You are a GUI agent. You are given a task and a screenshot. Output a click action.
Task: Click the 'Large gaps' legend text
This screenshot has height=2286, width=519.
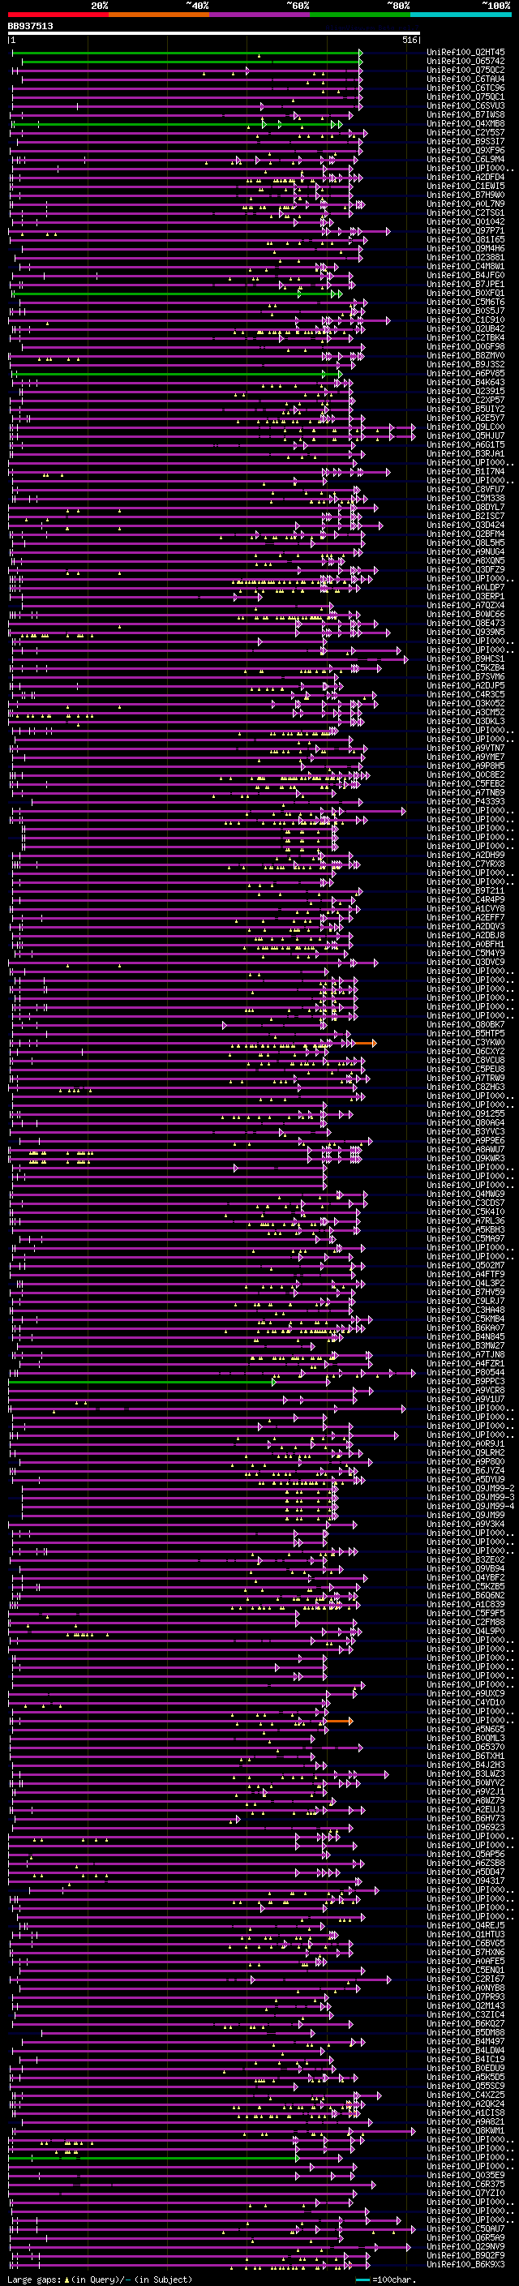tap(34, 2279)
